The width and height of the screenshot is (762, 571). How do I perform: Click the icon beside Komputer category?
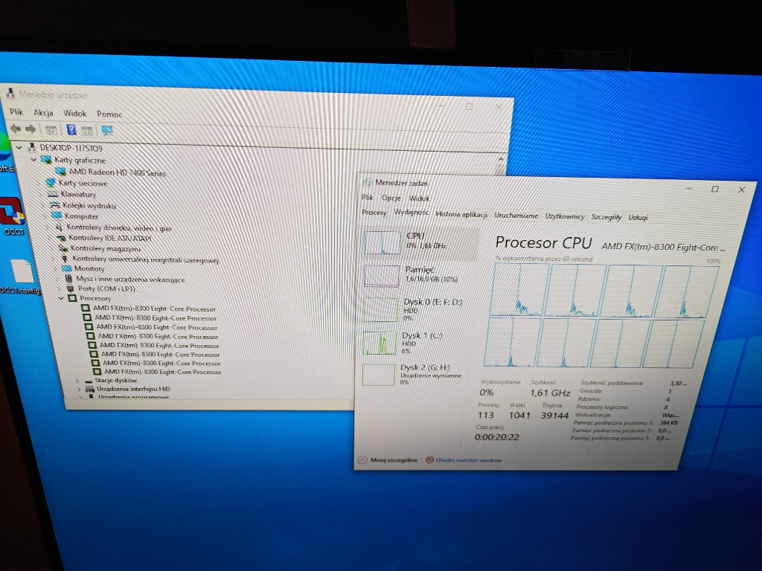[x=57, y=216]
